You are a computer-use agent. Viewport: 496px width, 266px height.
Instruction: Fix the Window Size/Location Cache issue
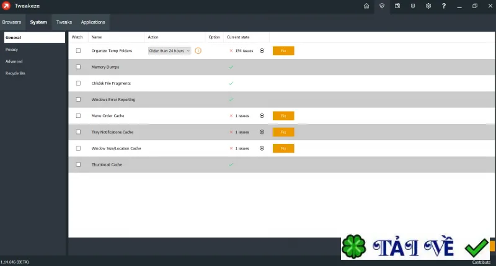283,148
